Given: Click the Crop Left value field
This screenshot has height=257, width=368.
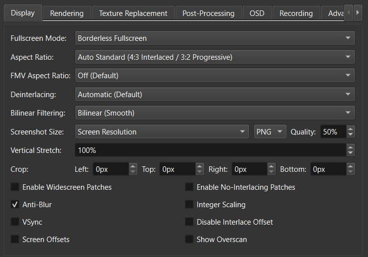Looking at the screenshot, I should coord(111,169).
